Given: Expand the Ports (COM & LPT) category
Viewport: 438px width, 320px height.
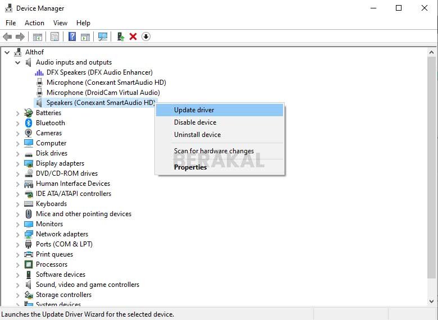Looking at the screenshot, I should pos(18,244).
